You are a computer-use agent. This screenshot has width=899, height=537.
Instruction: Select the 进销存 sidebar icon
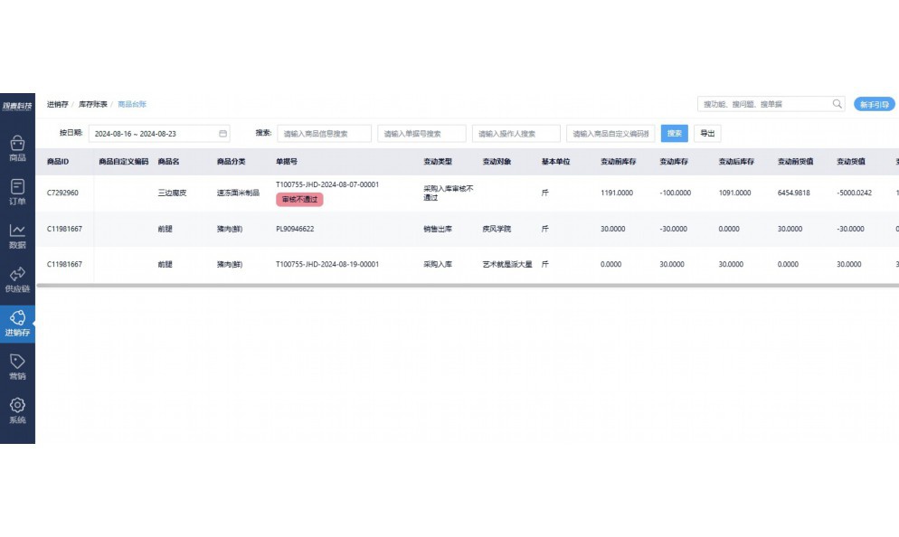click(x=17, y=322)
